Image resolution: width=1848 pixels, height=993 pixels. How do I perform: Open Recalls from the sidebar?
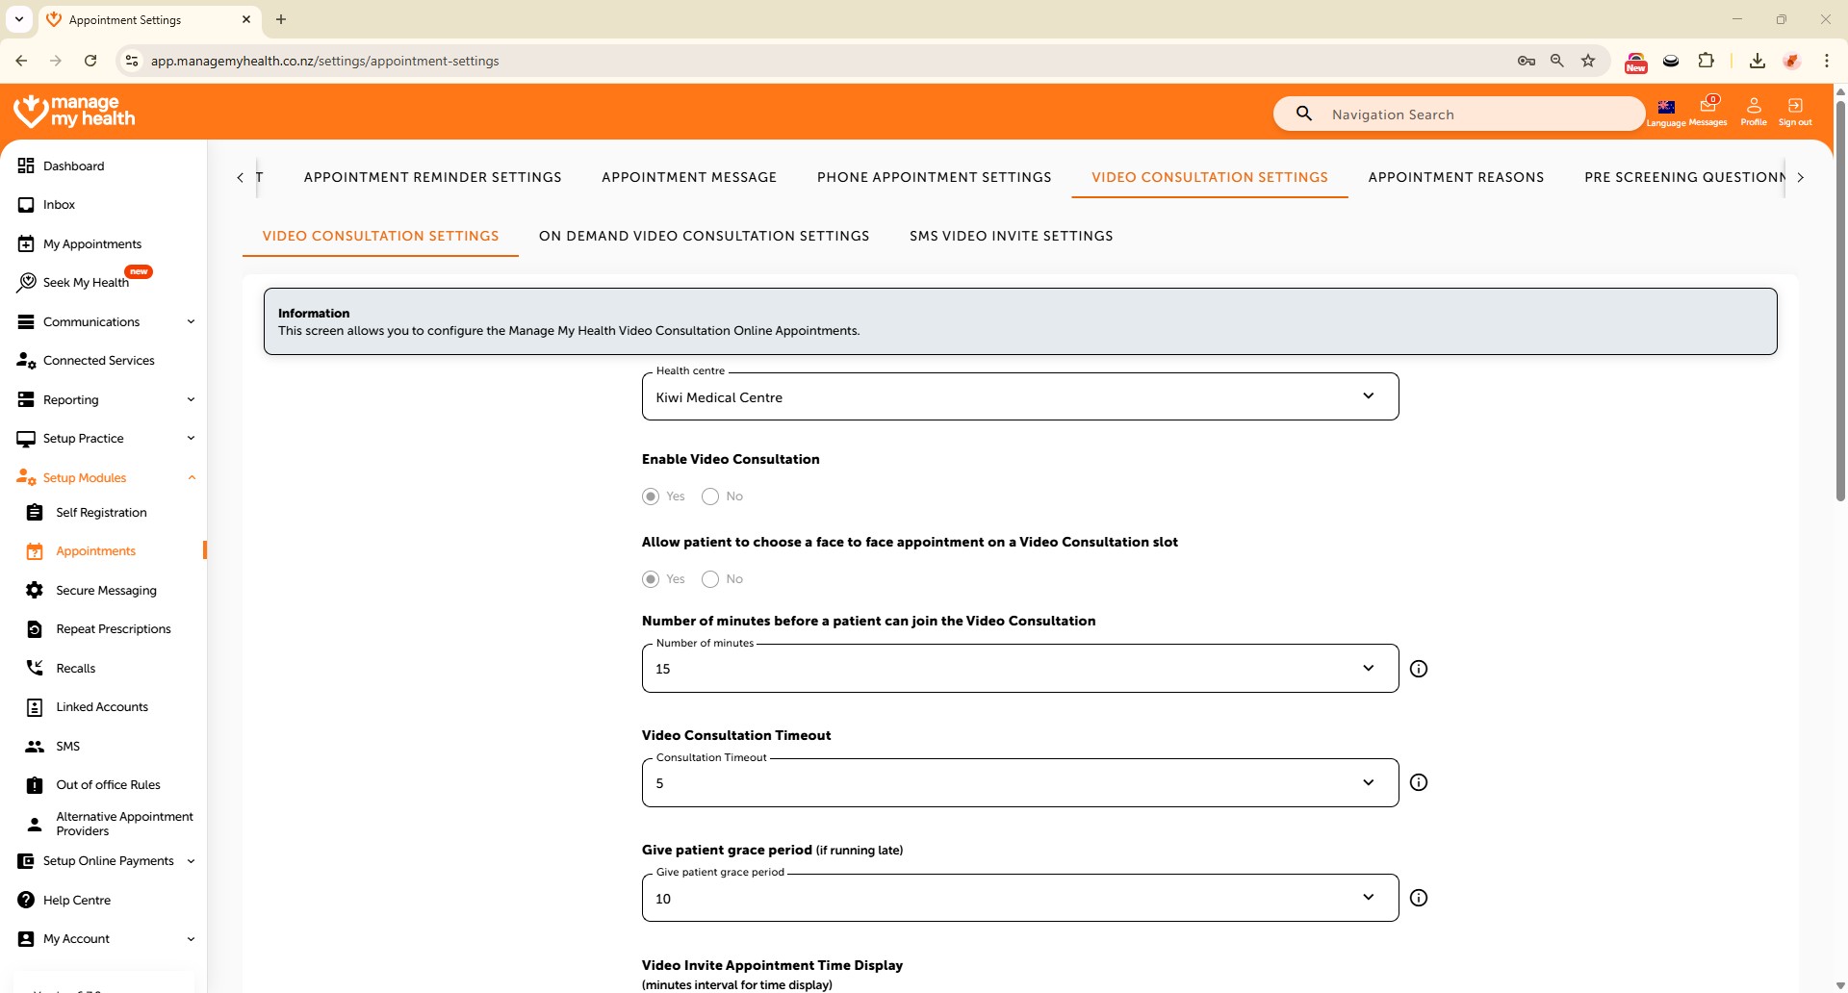click(x=75, y=669)
